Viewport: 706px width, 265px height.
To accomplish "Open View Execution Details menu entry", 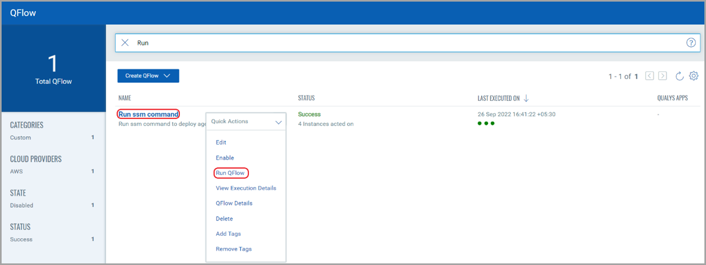I will click(246, 188).
